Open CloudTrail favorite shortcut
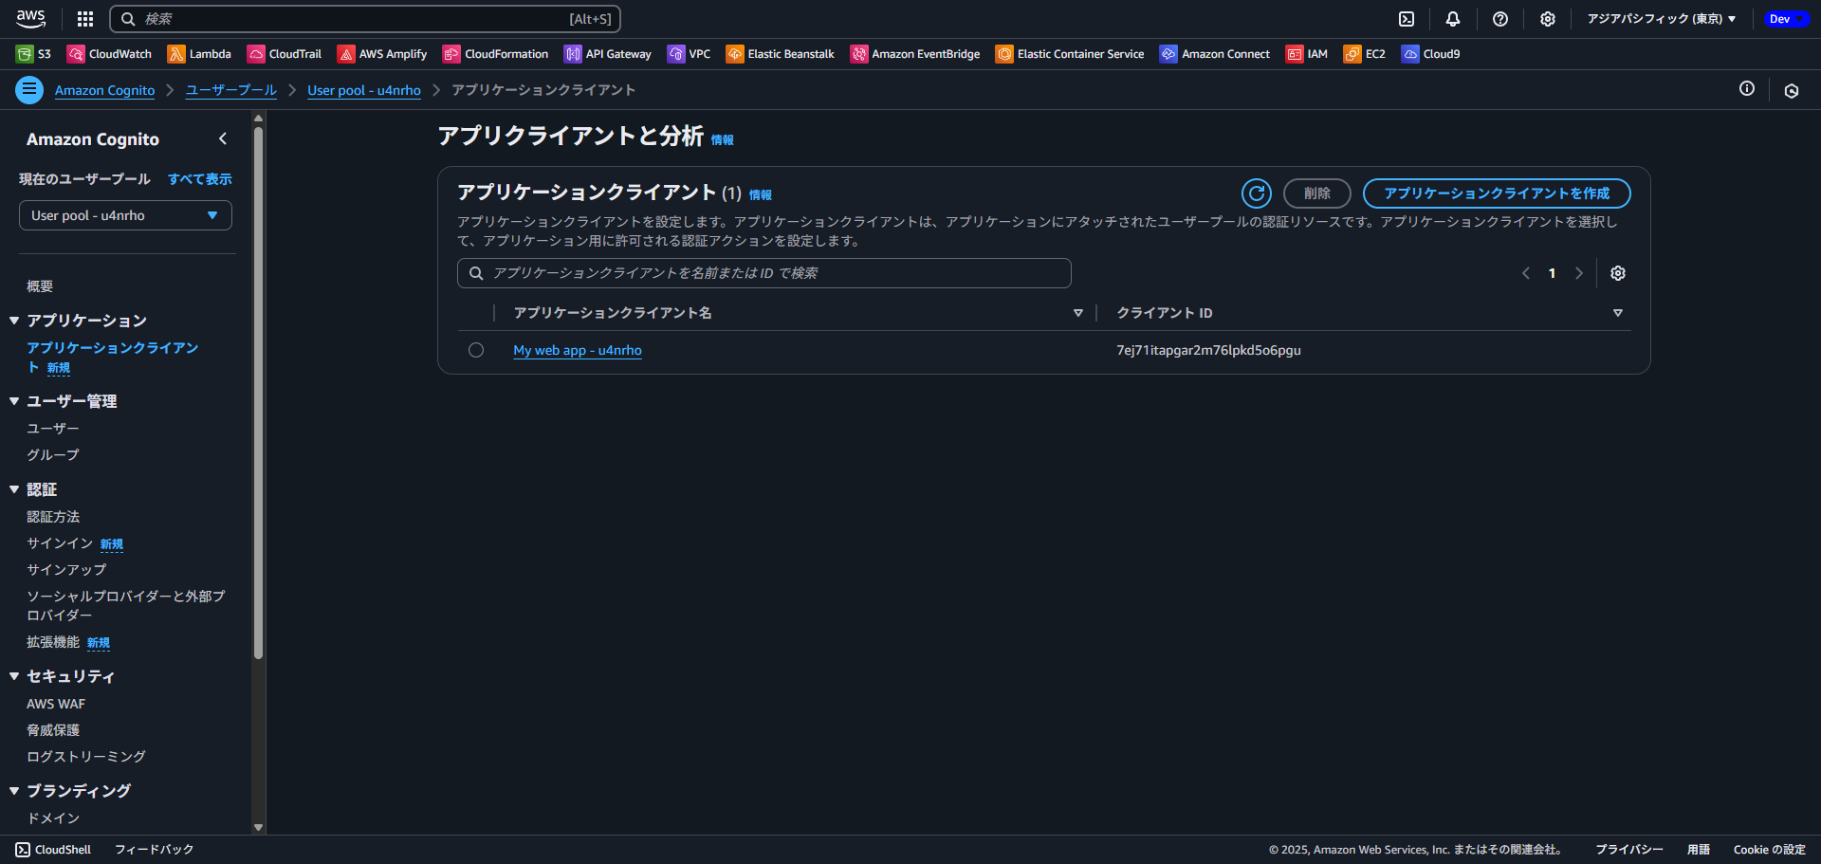The width and height of the screenshot is (1821, 864). (x=285, y=54)
